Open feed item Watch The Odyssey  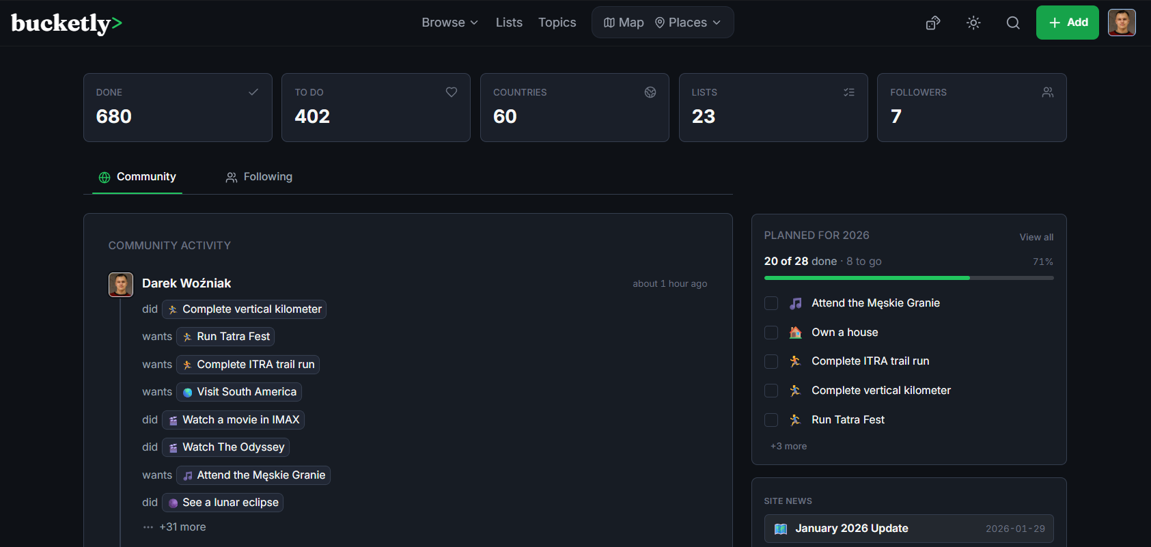point(225,447)
